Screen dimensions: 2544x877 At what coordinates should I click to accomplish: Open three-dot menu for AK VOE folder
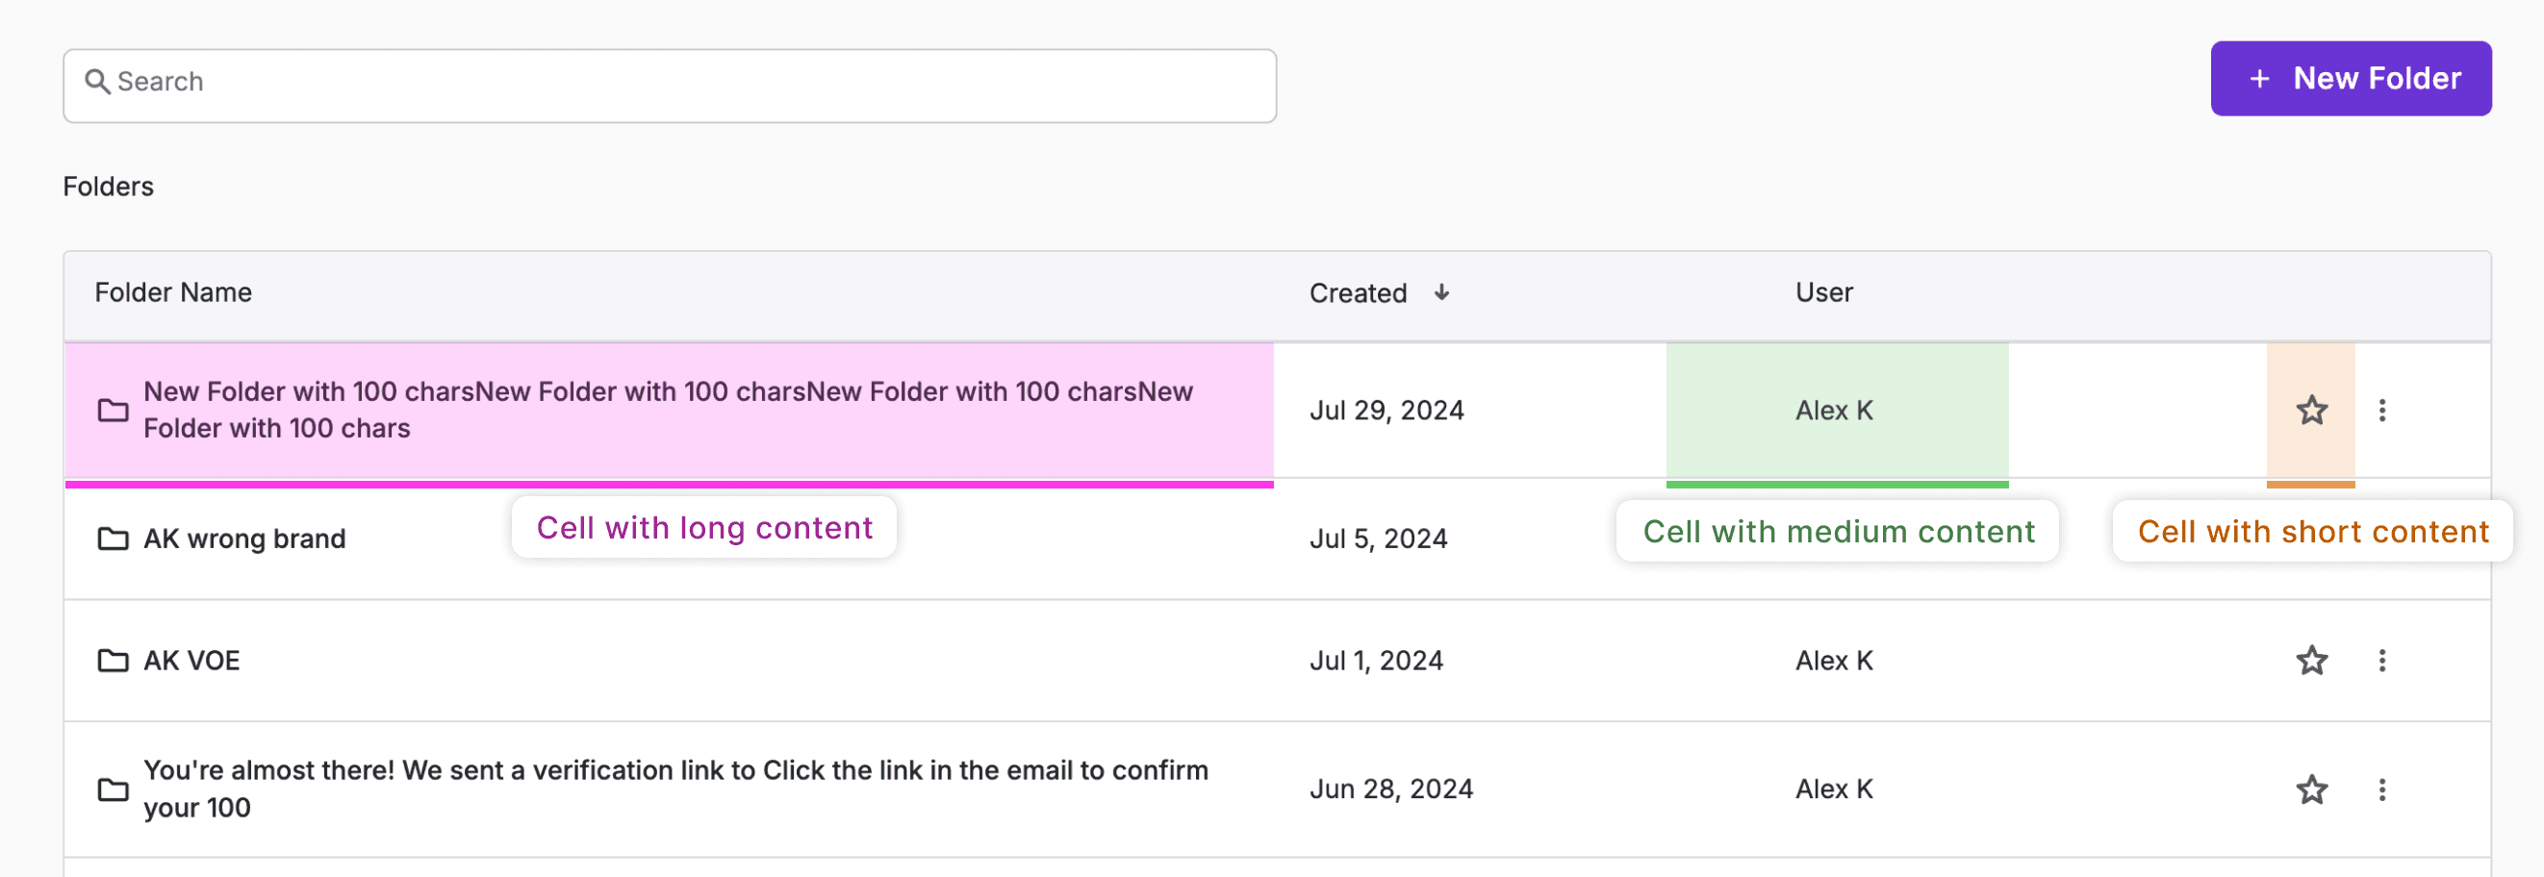pyautogui.click(x=2382, y=660)
